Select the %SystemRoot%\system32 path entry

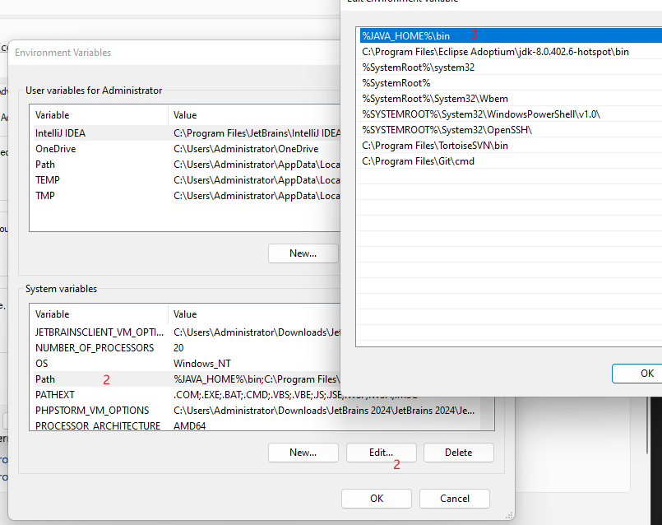511,67
